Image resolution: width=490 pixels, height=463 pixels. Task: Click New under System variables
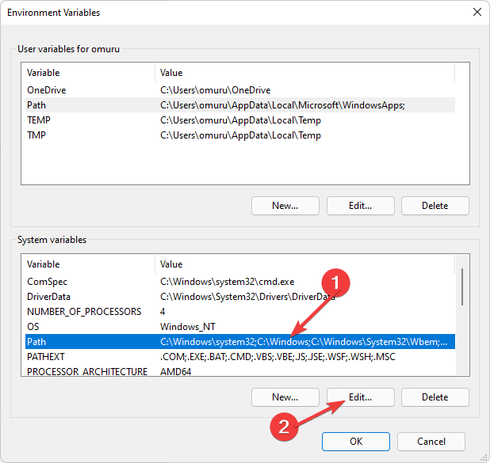(285, 397)
